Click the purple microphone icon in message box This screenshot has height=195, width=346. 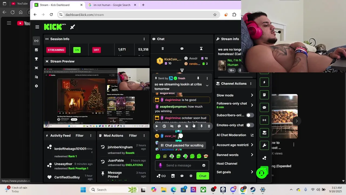160,165
